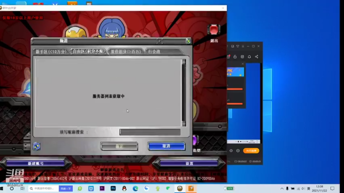This screenshot has height=193, width=344.
Task: Close the PK panel in the streaming tool
Action: 243,63
